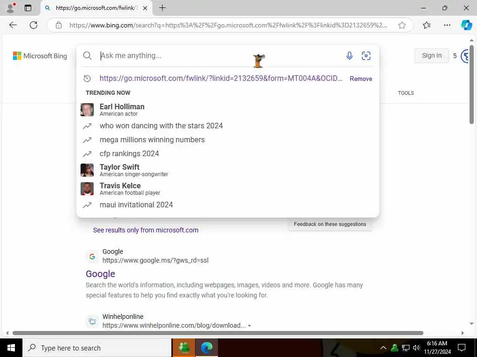This screenshot has height=357, width=477.
Task: Click the scroll-right arrow at bottom
Action: coord(463,333)
